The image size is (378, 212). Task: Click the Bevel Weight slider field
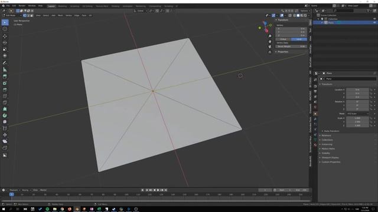pos(291,47)
